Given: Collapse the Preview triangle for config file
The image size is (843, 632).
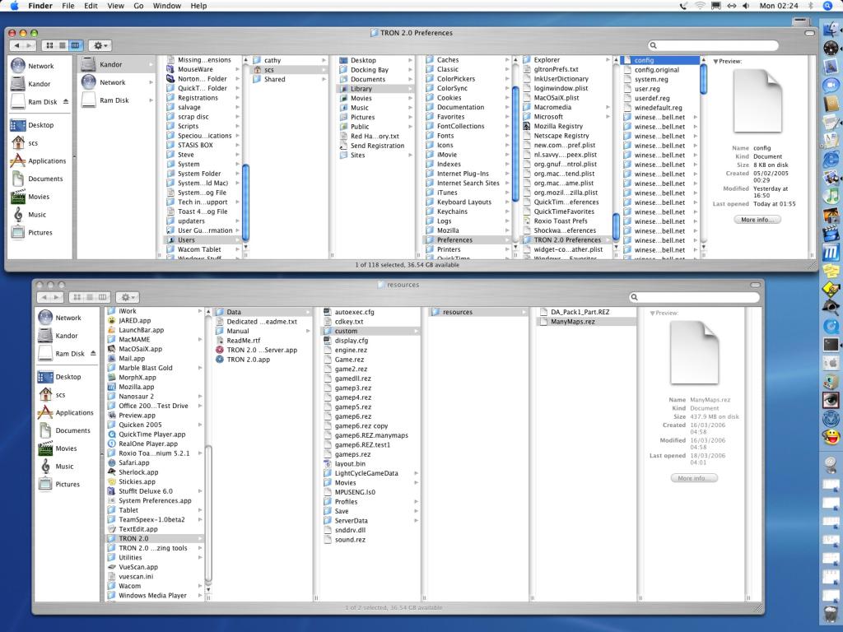Looking at the screenshot, I should (715, 62).
